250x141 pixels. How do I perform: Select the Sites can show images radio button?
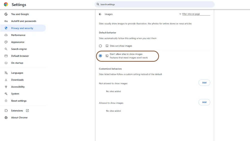coord(100,46)
